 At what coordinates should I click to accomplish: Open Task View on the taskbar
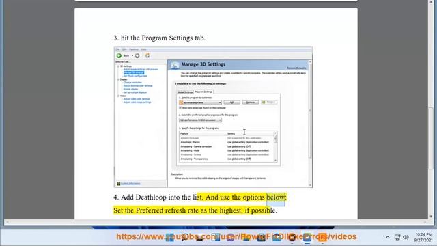(199, 237)
